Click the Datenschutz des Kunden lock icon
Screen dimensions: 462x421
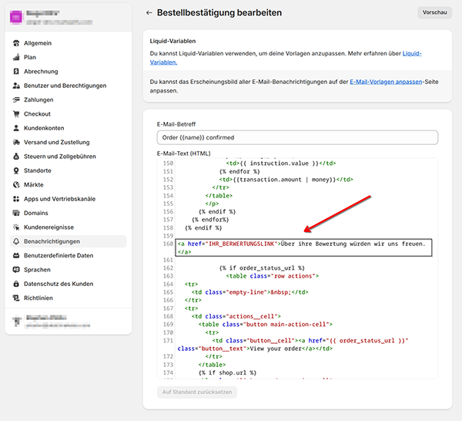point(16,284)
